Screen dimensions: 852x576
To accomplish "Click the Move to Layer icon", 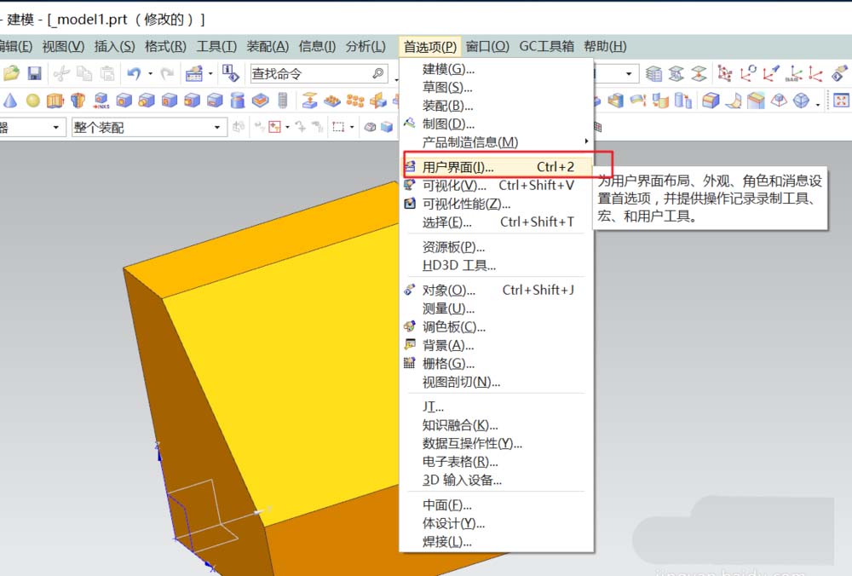I will click(x=699, y=73).
